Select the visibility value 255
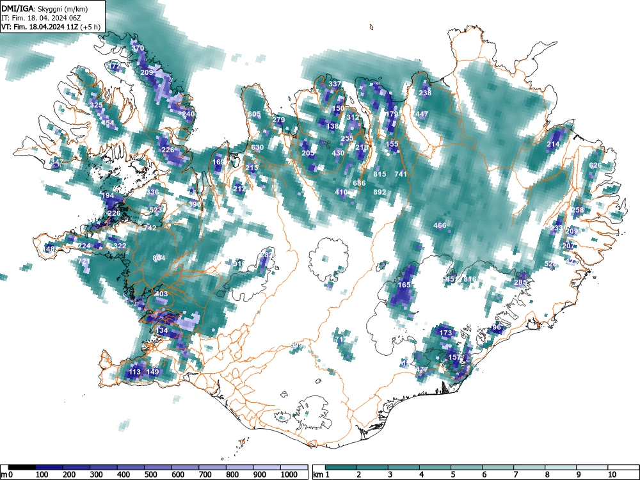The height and width of the screenshot is (480, 640). point(348,138)
